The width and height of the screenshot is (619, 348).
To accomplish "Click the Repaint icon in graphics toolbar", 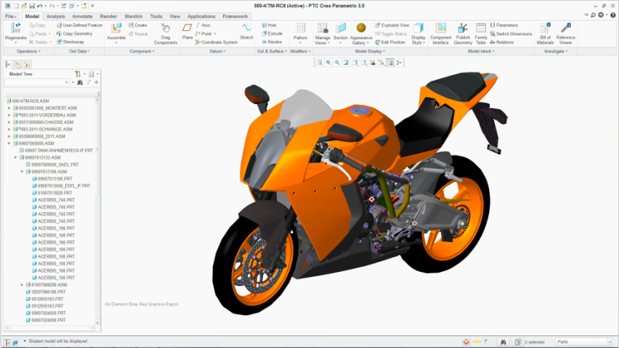I will coord(346,62).
